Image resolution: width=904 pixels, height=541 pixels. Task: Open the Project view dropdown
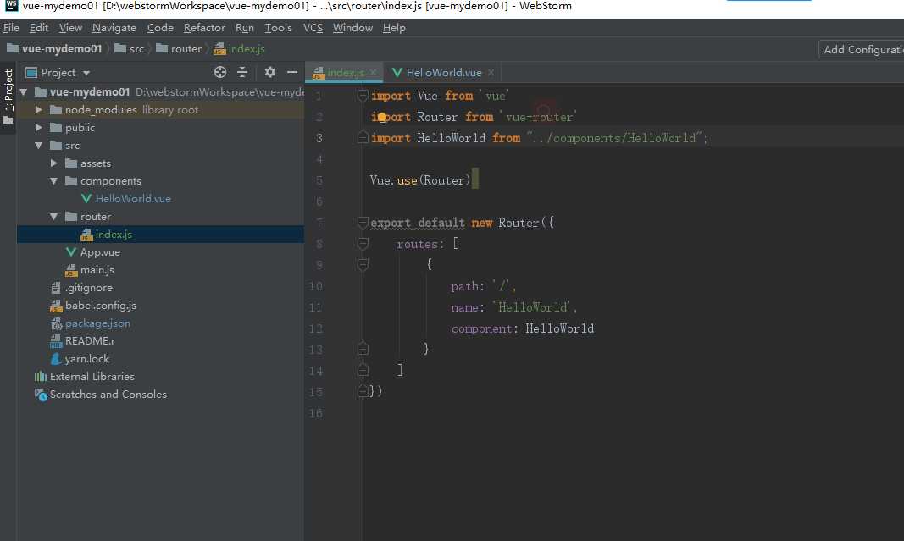(86, 73)
